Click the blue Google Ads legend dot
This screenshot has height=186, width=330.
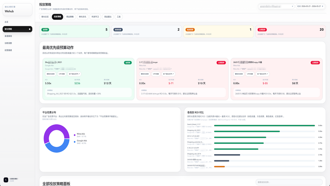75,142
